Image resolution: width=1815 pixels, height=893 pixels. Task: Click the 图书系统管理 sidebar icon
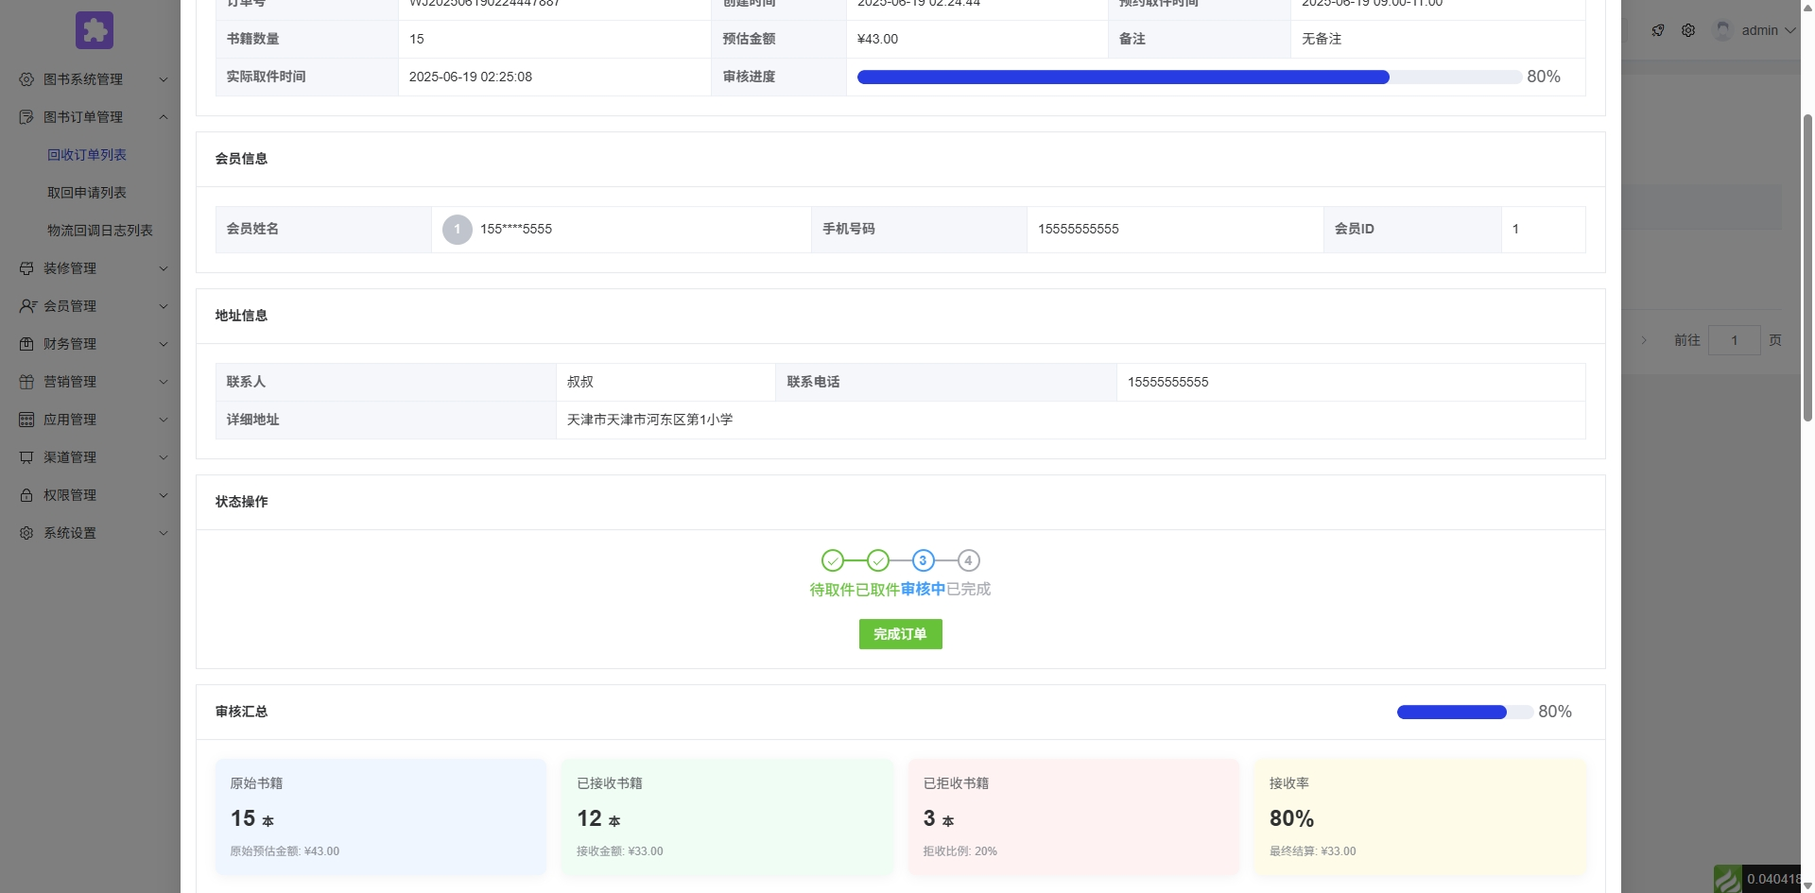click(x=26, y=79)
